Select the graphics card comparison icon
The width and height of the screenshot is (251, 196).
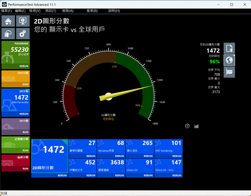click(229, 72)
